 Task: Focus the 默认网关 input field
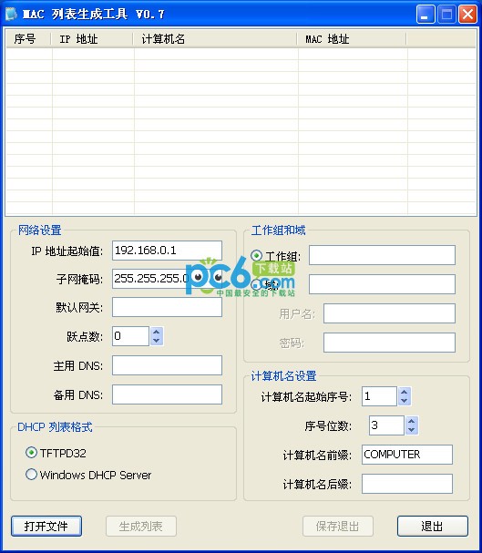click(167, 307)
